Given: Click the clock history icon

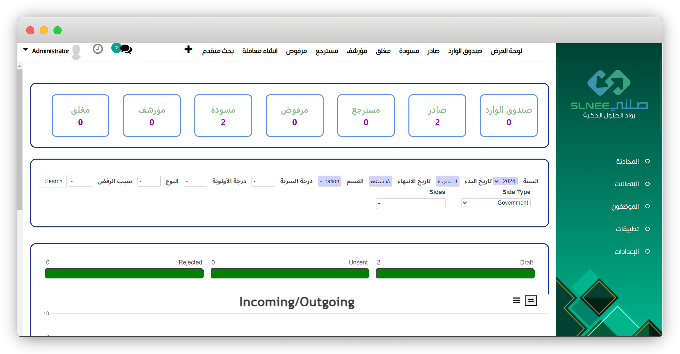Looking at the screenshot, I should pos(98,49).
